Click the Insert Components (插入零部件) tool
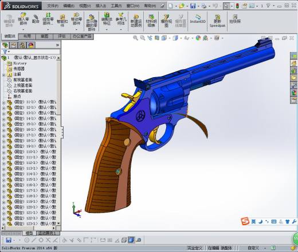Viewport: 298px width, 252px height. 23,19
